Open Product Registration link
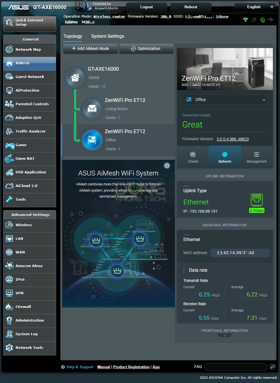Viewport: 280px width, 383px height. 131,367
